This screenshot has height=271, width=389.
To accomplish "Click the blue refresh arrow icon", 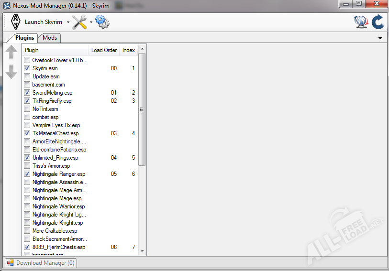I will (378, 22).
